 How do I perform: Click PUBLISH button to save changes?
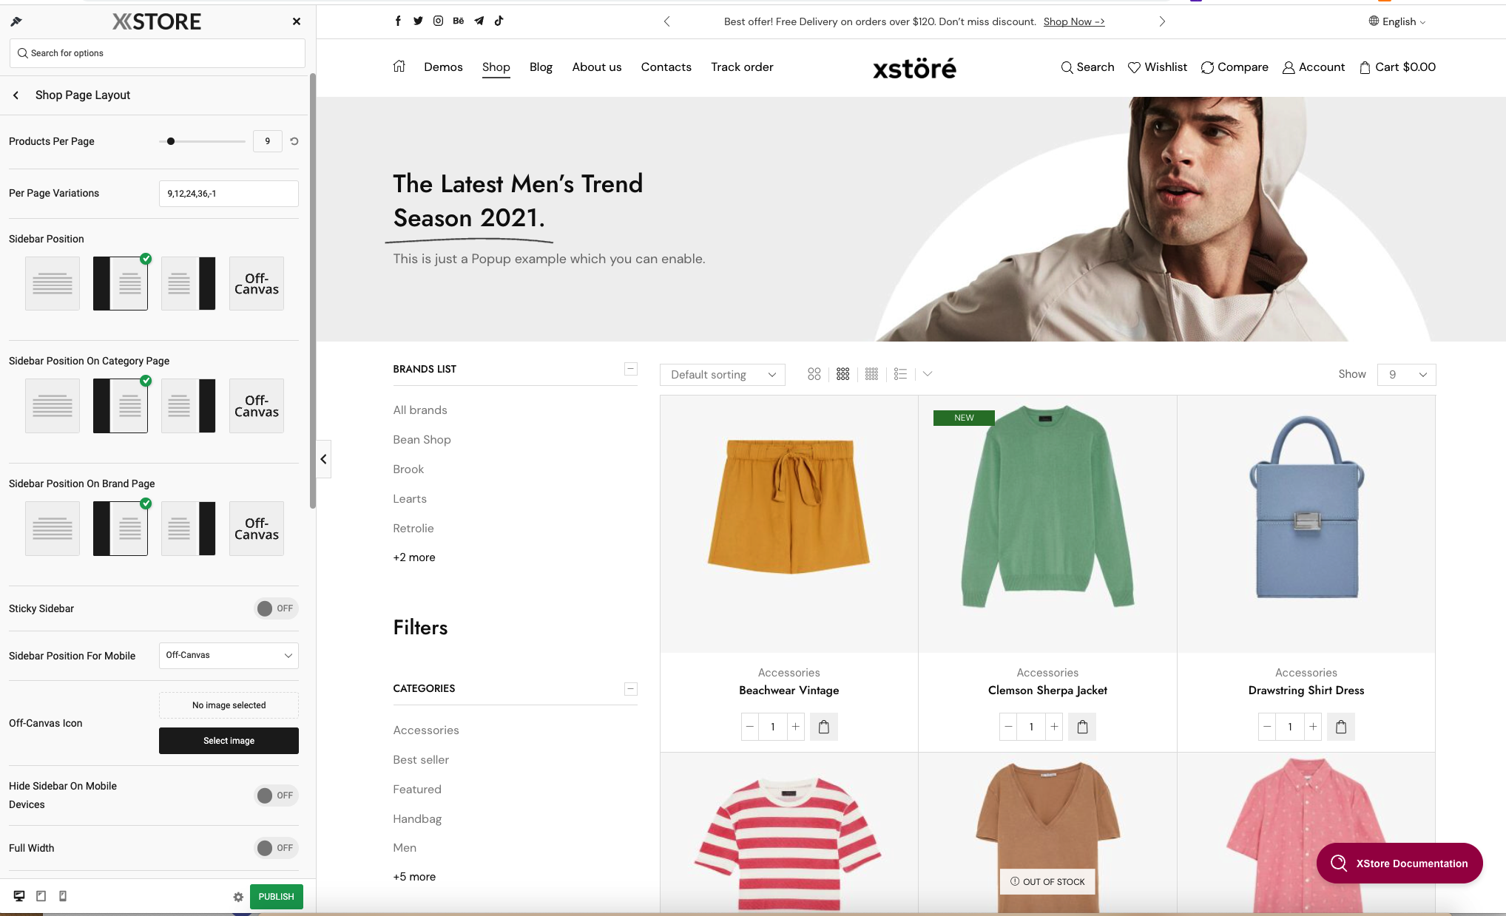pos(275,895)
